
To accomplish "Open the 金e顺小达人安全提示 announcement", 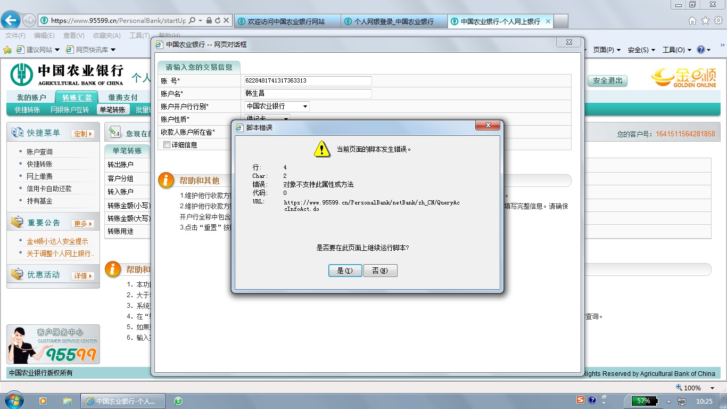I will 57,241.
